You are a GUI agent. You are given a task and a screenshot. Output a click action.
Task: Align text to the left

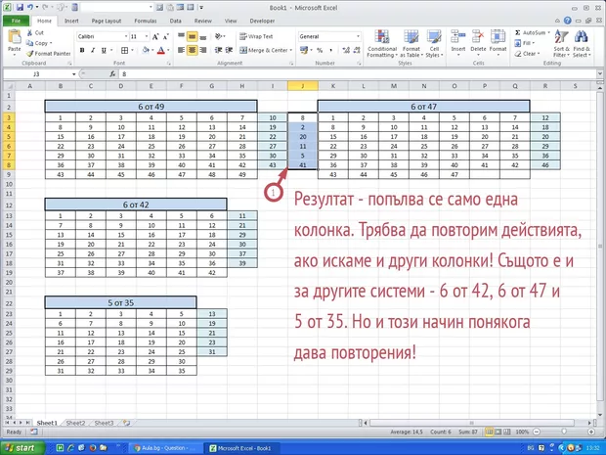(181, 50)
